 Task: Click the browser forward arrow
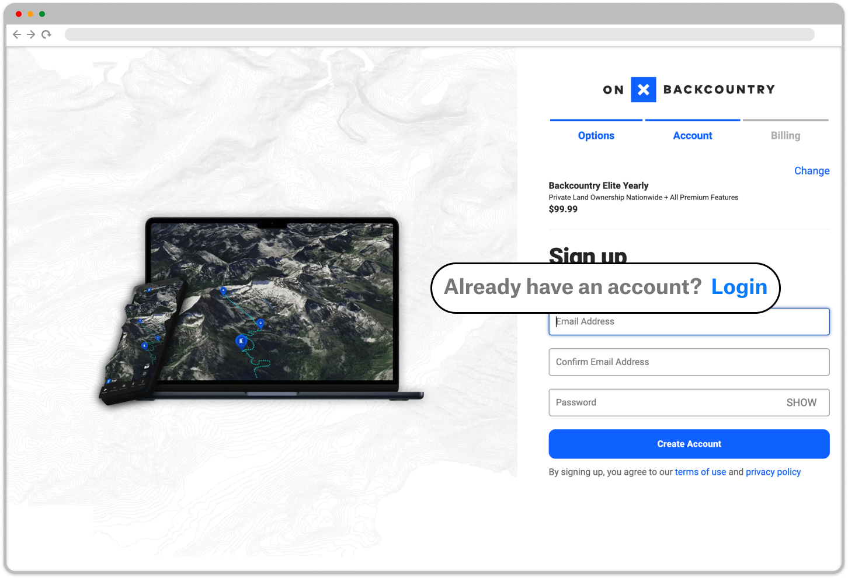(x=32, y=34)
